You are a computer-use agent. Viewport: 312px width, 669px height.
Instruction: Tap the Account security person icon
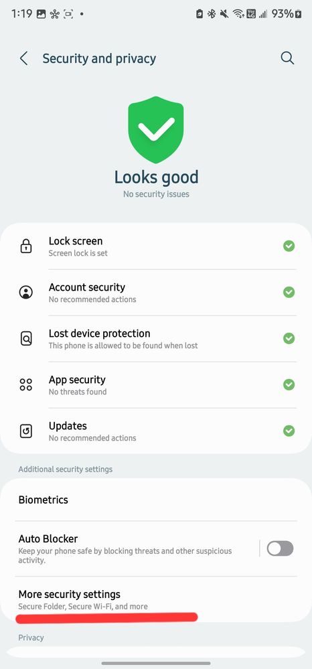coord(26,292)
